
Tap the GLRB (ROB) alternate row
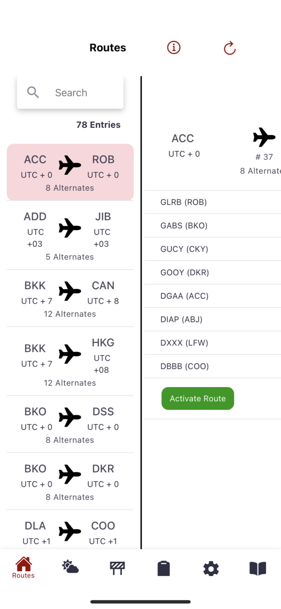[x=213, y=202]
